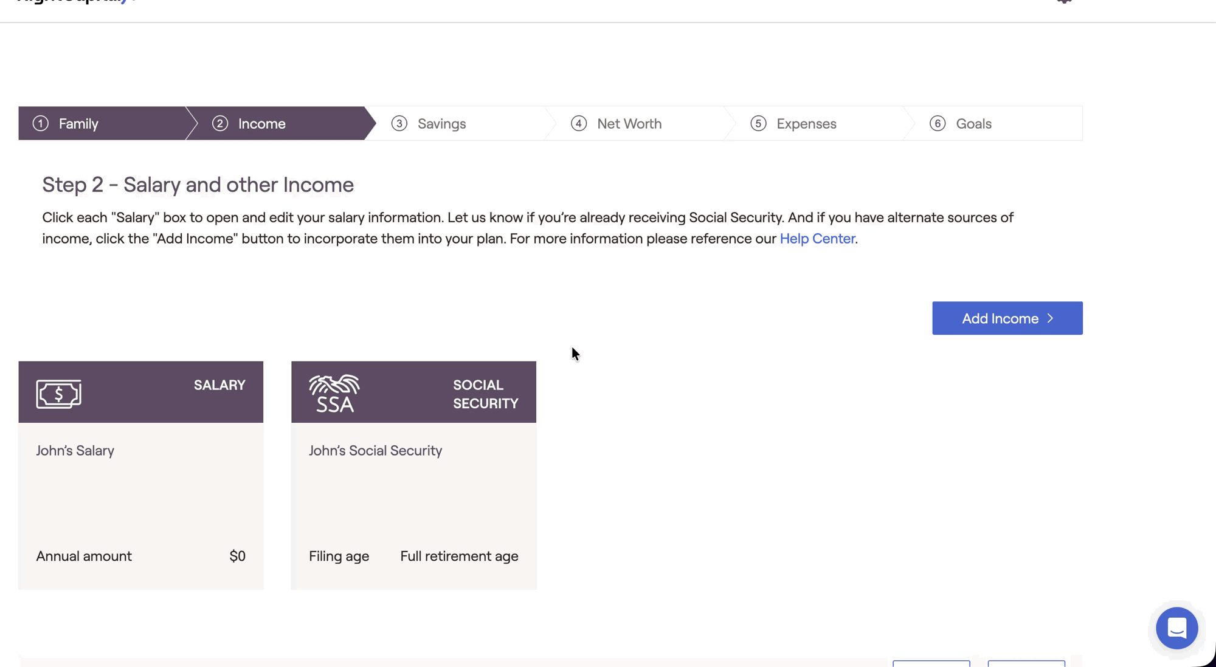Open the Help Center link

pyautogui.click(x=817, y=239)
